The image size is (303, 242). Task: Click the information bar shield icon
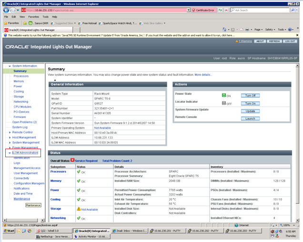point(5,35)
